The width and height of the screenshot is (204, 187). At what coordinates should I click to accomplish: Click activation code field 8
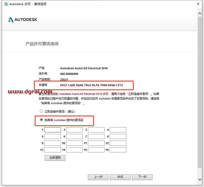[118, 136]
